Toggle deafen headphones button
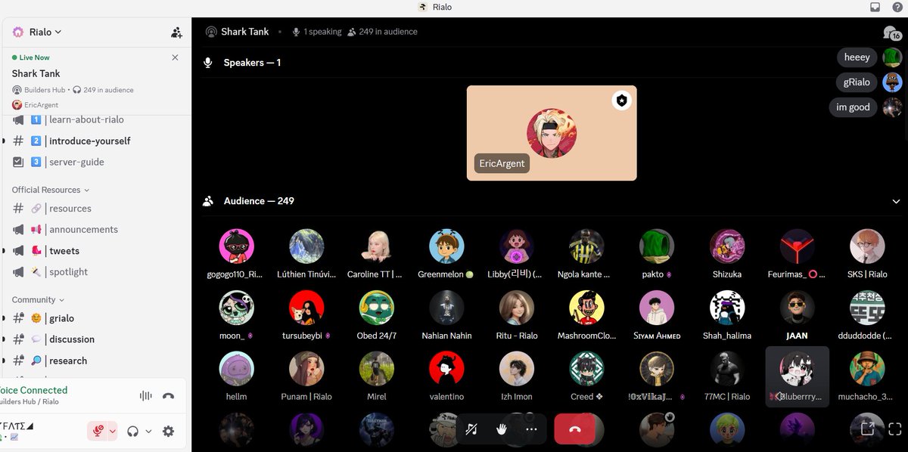908x452 pixels. pyautogui.click(x=132, y=431)
